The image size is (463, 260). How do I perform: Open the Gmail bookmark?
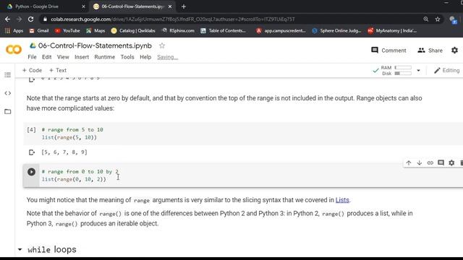pyautogui.click(x=38, y=30)
